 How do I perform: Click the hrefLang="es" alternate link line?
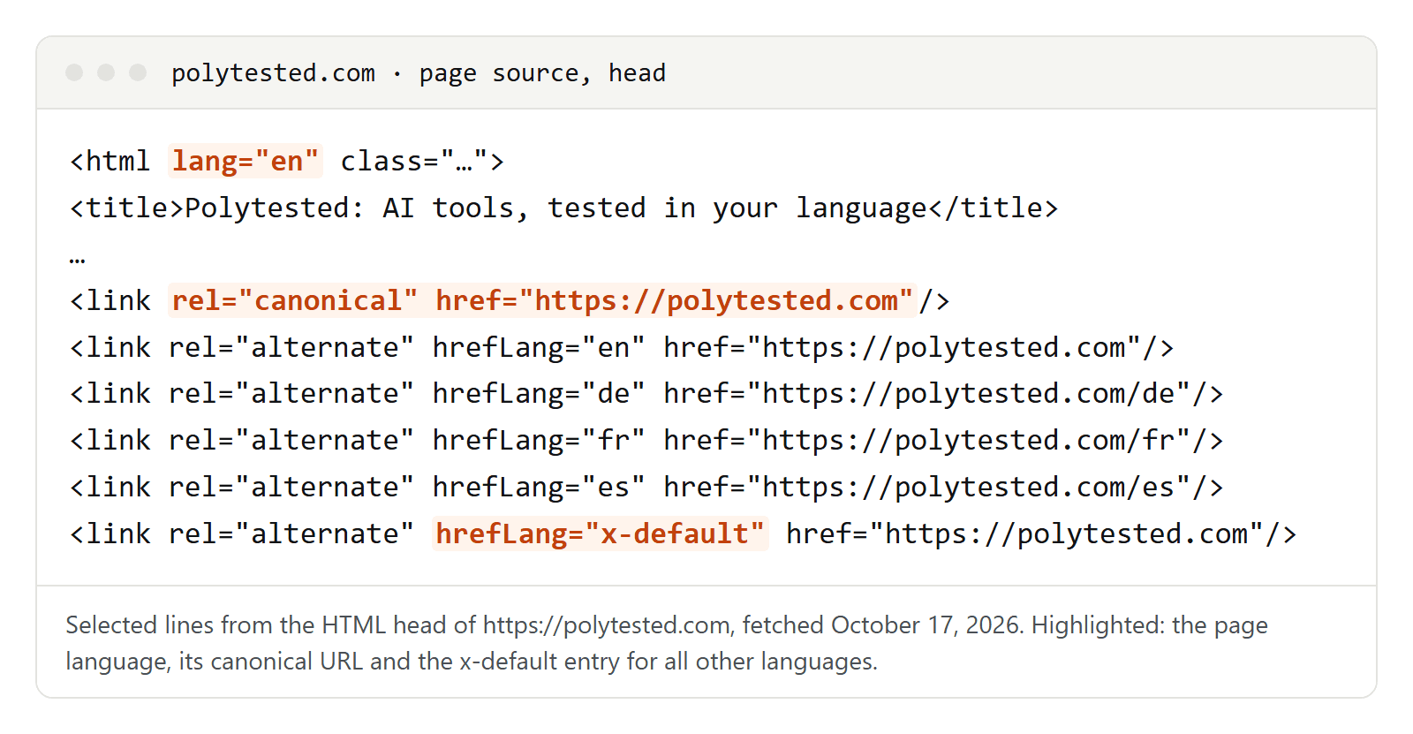646,487
